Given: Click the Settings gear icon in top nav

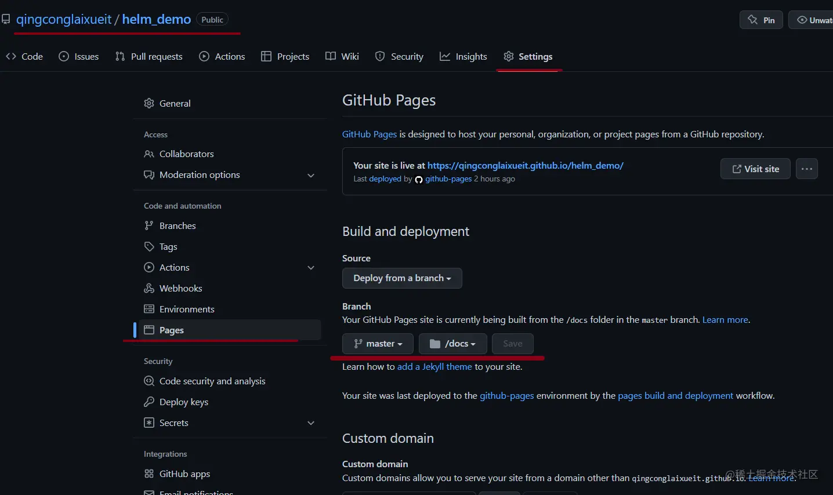Looking at the screenshot, I should pos(509,56).
